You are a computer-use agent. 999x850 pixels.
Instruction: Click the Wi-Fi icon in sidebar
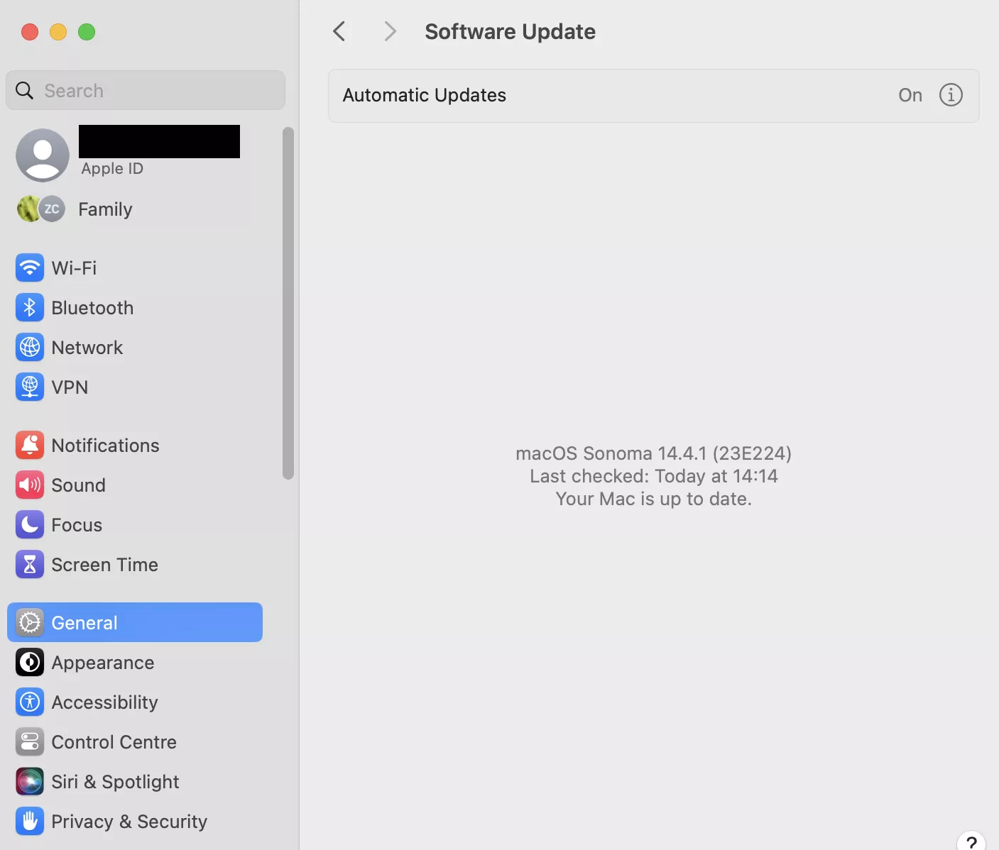(x=29, y=268)
